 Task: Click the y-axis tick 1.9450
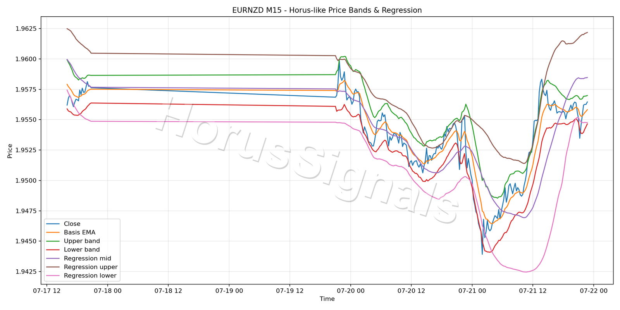click(26, 241)
